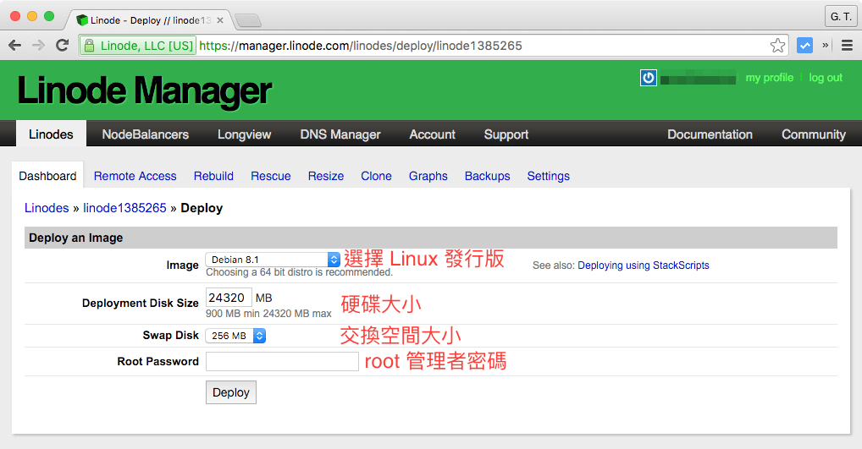The height and width of the screenshot is (449, 862).
Task: Open the Support navigation item
Action: point(506,134)
